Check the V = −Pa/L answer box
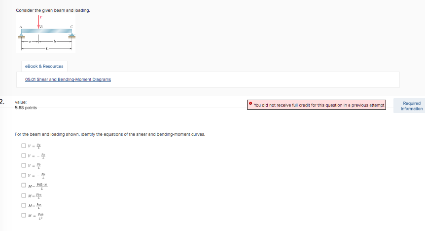The height and width of the screenshot is (231, 425). (24, 155)
